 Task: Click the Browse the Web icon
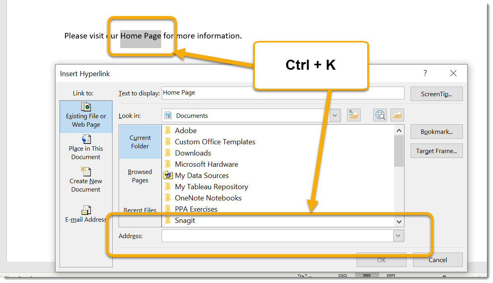[380, 115]
